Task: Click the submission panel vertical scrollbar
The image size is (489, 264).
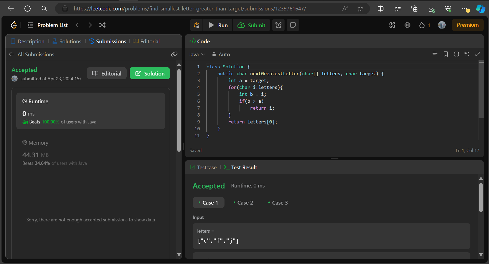Action: 179,110
